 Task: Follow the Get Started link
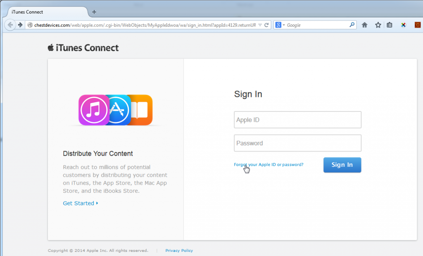coord(80,203)
